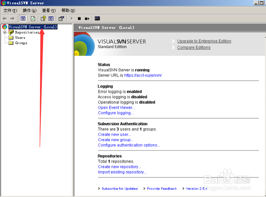Click the Repositories node icon

pyautogui.click(x=11, y=32)
